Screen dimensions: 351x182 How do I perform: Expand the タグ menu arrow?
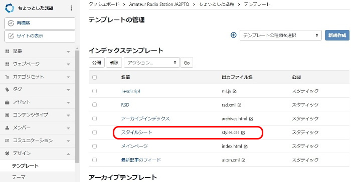pyautogui.click(x=68, y=90)
